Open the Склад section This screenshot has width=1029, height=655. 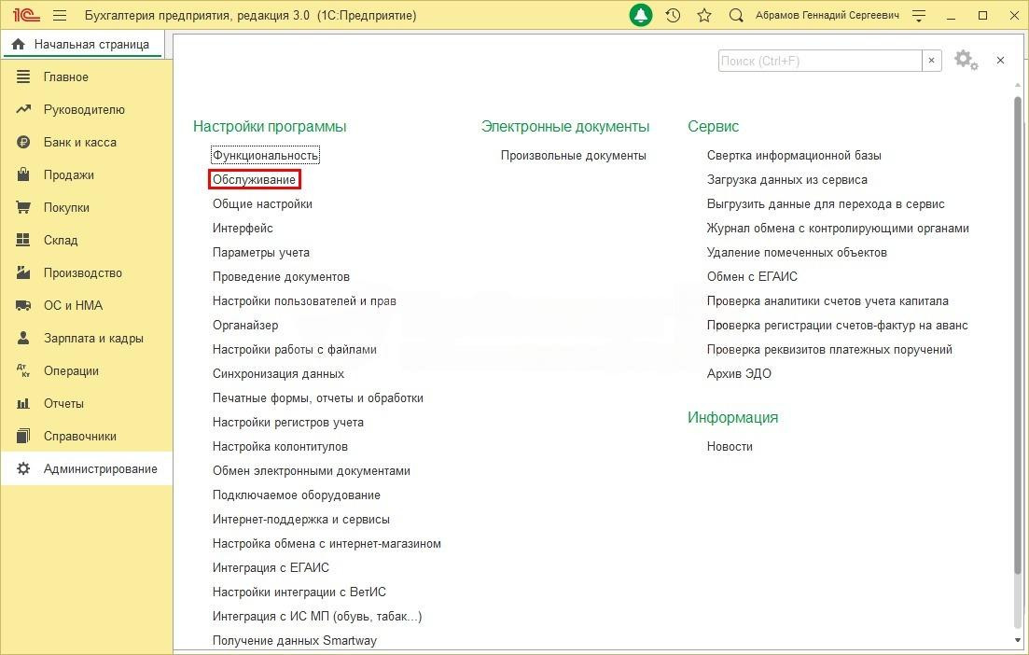point(87,240)
